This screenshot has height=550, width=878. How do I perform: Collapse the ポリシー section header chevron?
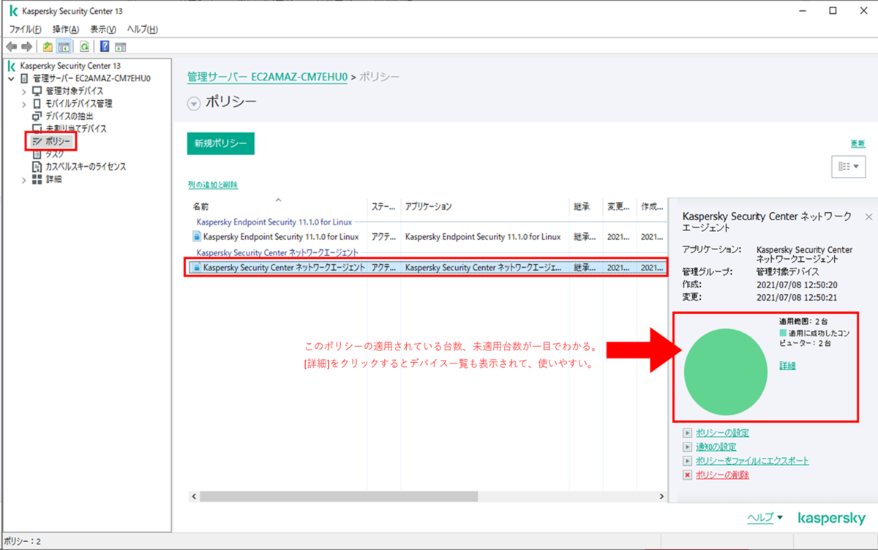[194, 104]
